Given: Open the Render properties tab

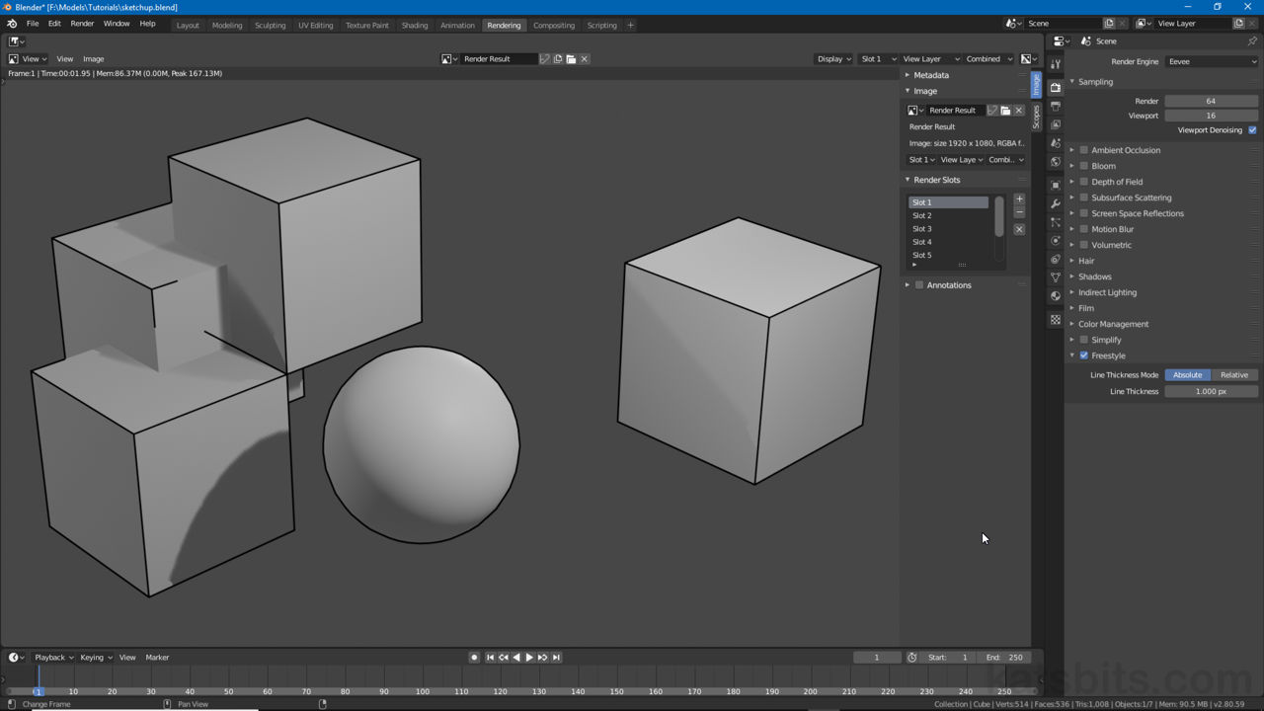Looking at the screenshot, I should pos(1056,88).
